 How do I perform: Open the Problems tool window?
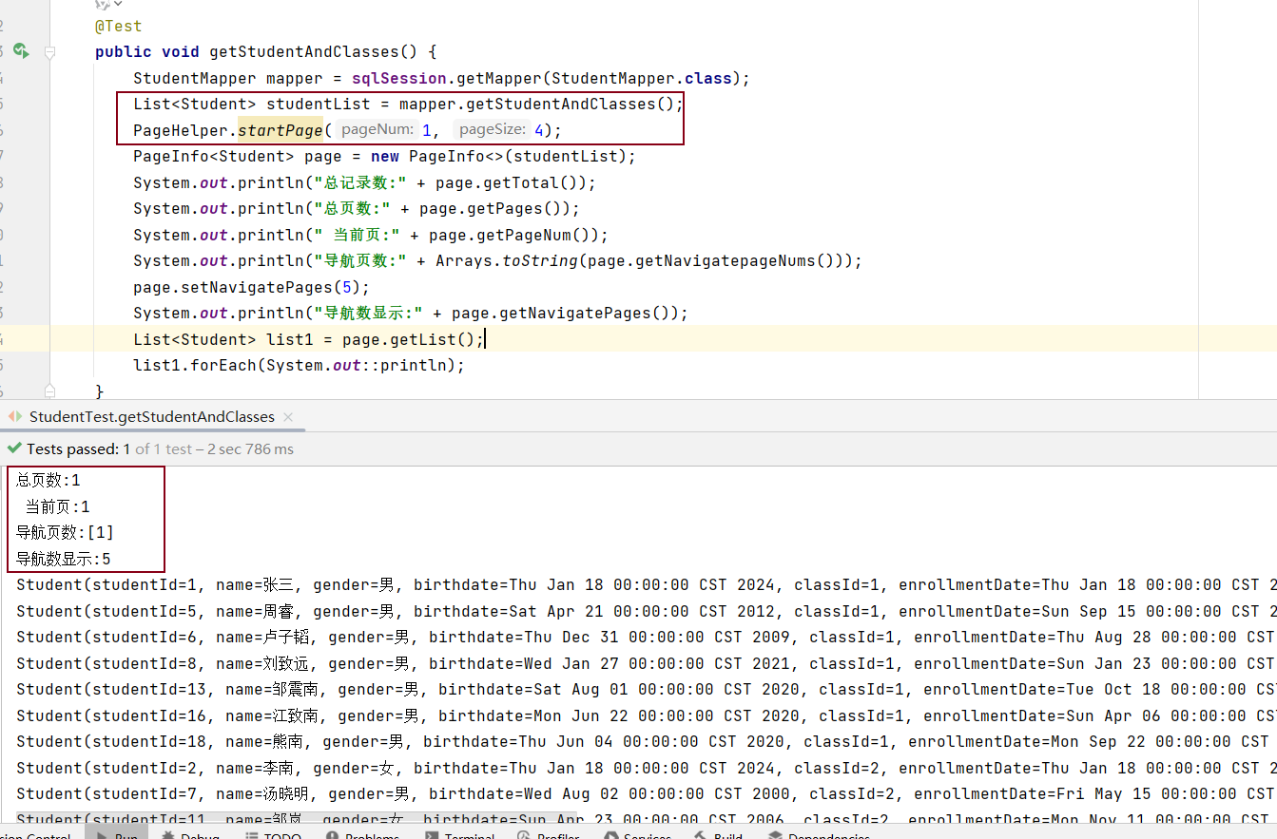364,835
